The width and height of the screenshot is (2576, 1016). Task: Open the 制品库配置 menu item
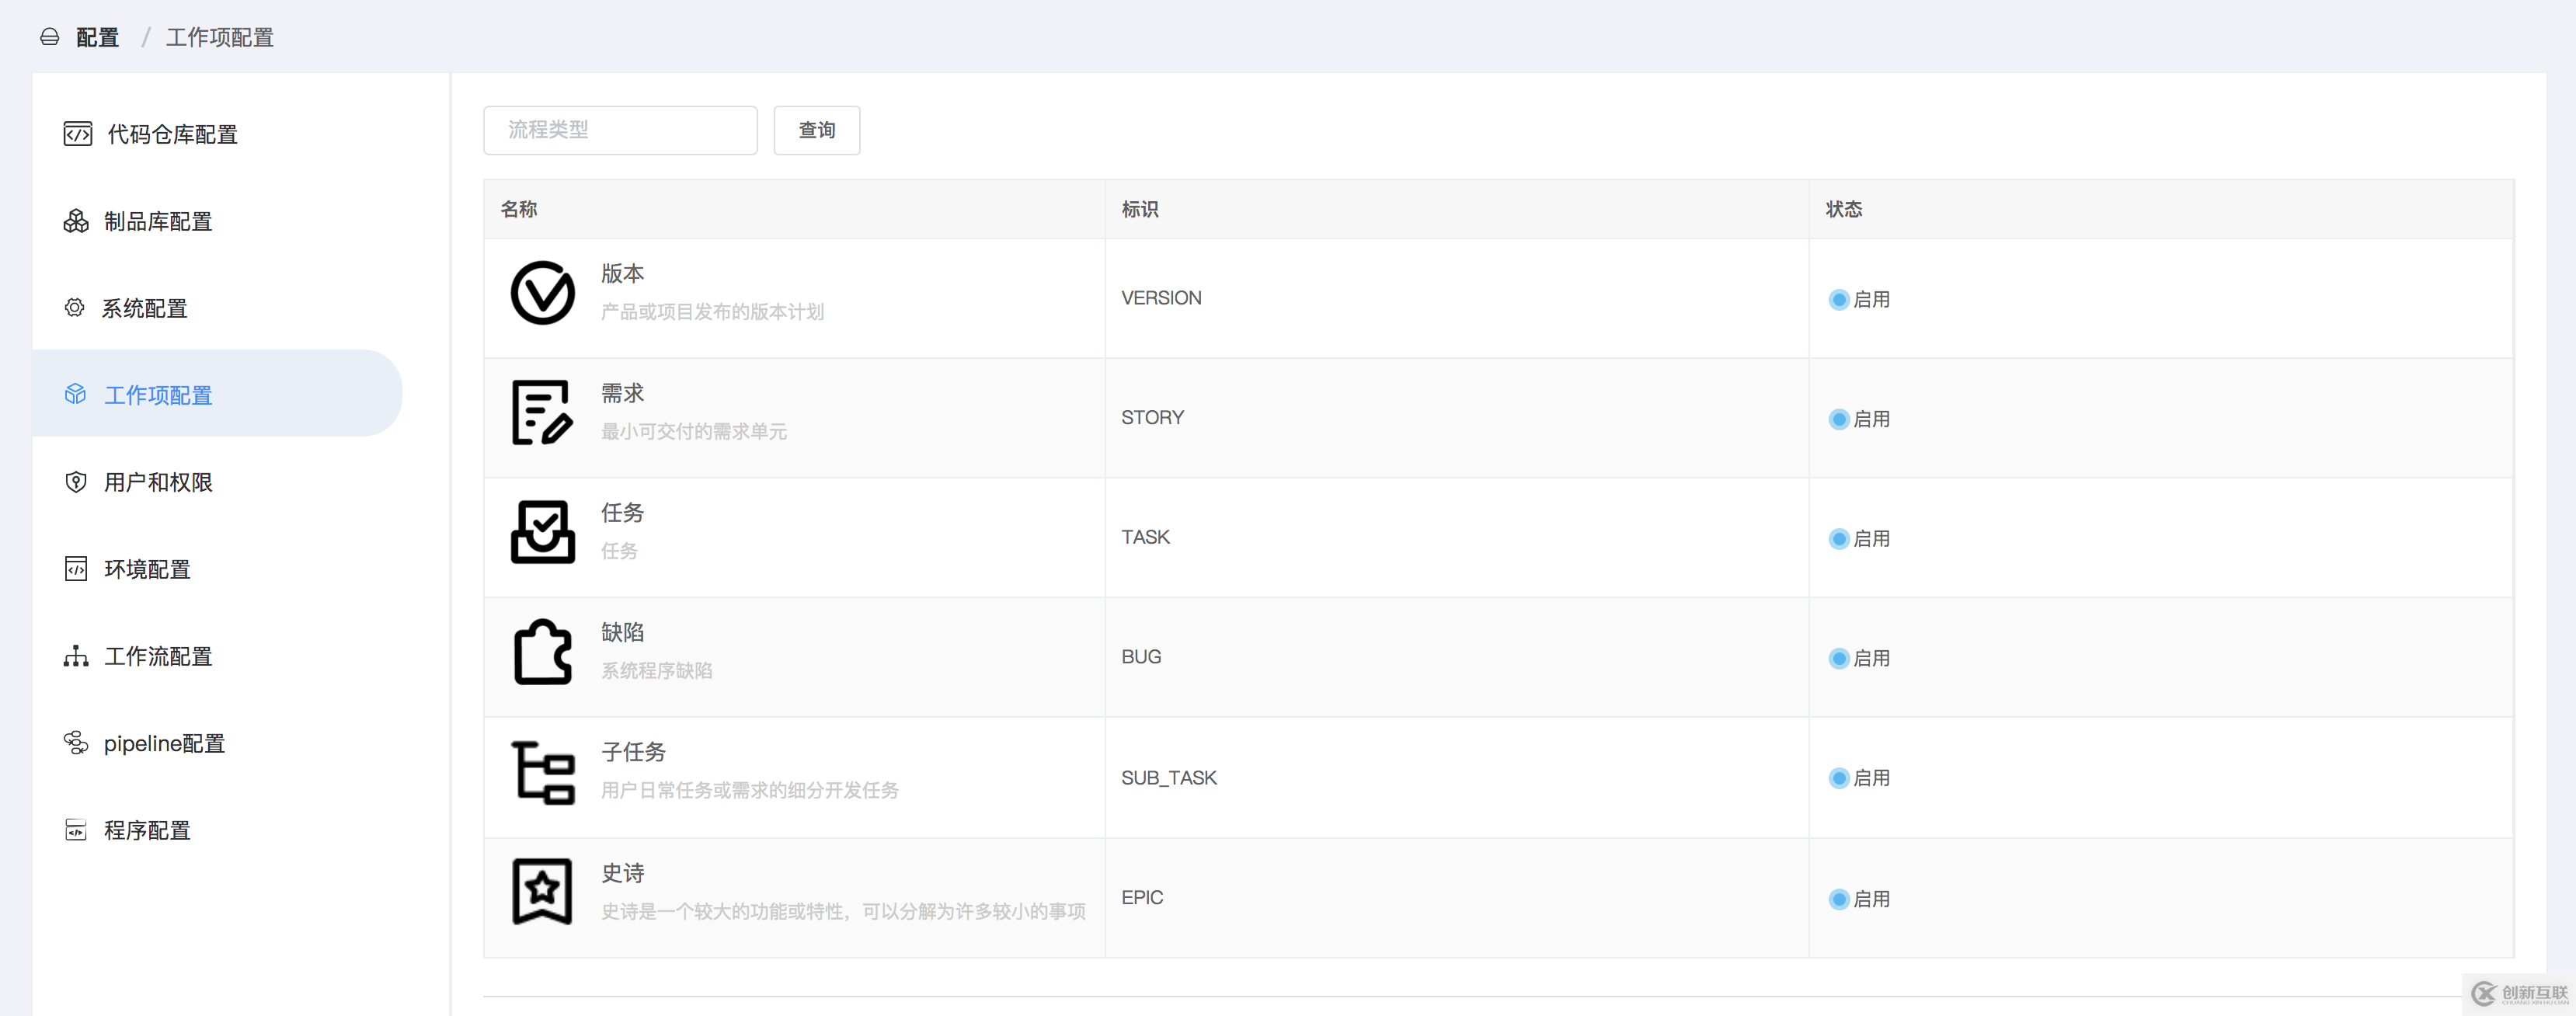pos(217,221)
